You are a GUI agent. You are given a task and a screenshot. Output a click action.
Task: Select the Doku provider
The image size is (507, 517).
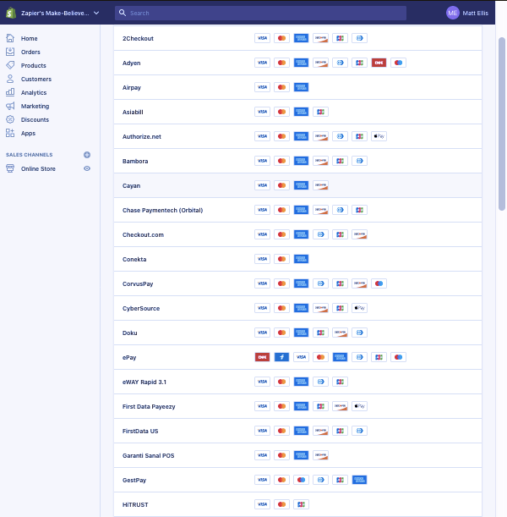297,333
